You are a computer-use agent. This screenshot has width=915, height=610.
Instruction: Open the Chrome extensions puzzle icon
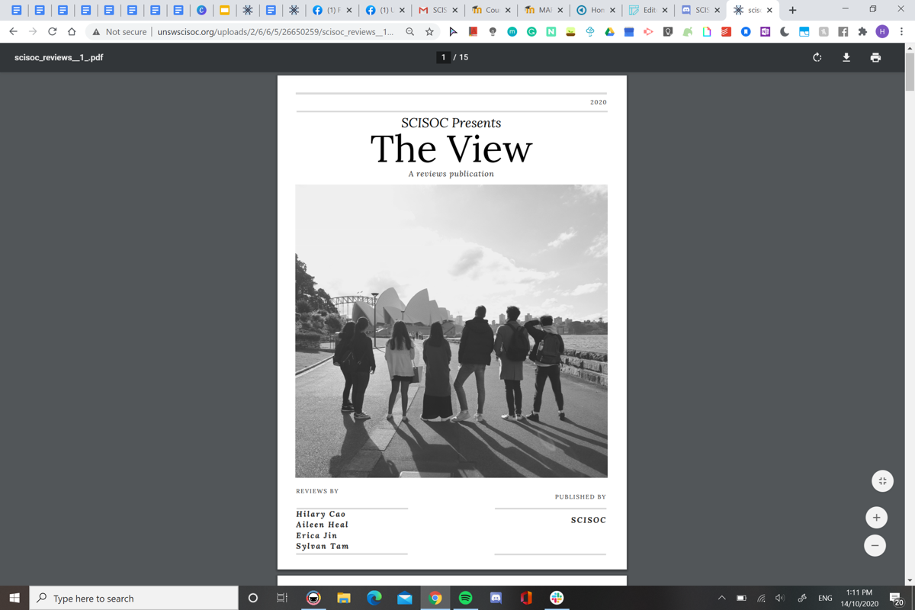862,32
